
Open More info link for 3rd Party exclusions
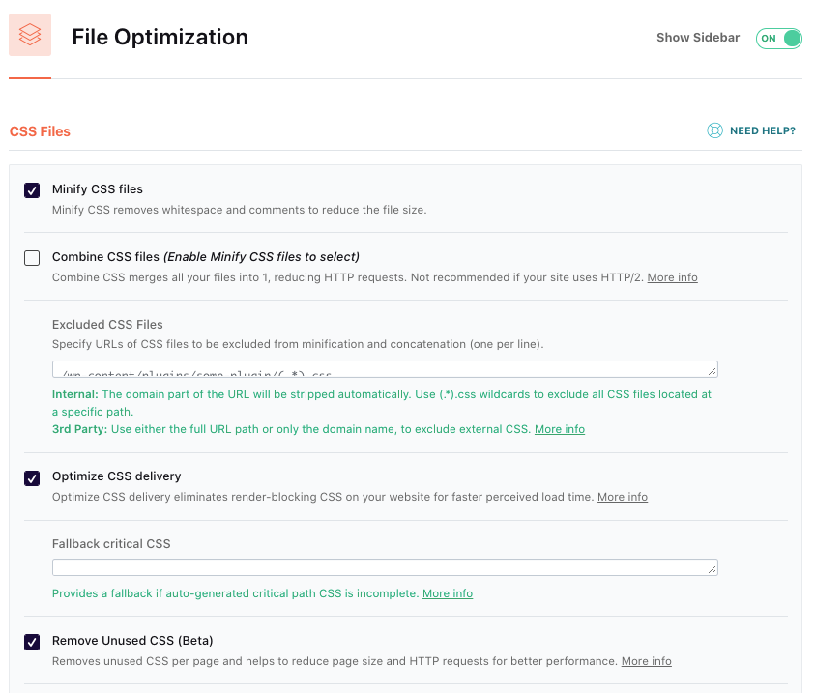[x=560, y=429]
